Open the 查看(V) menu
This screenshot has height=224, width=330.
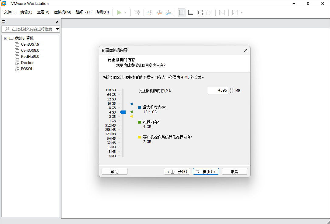click(43, 12)
